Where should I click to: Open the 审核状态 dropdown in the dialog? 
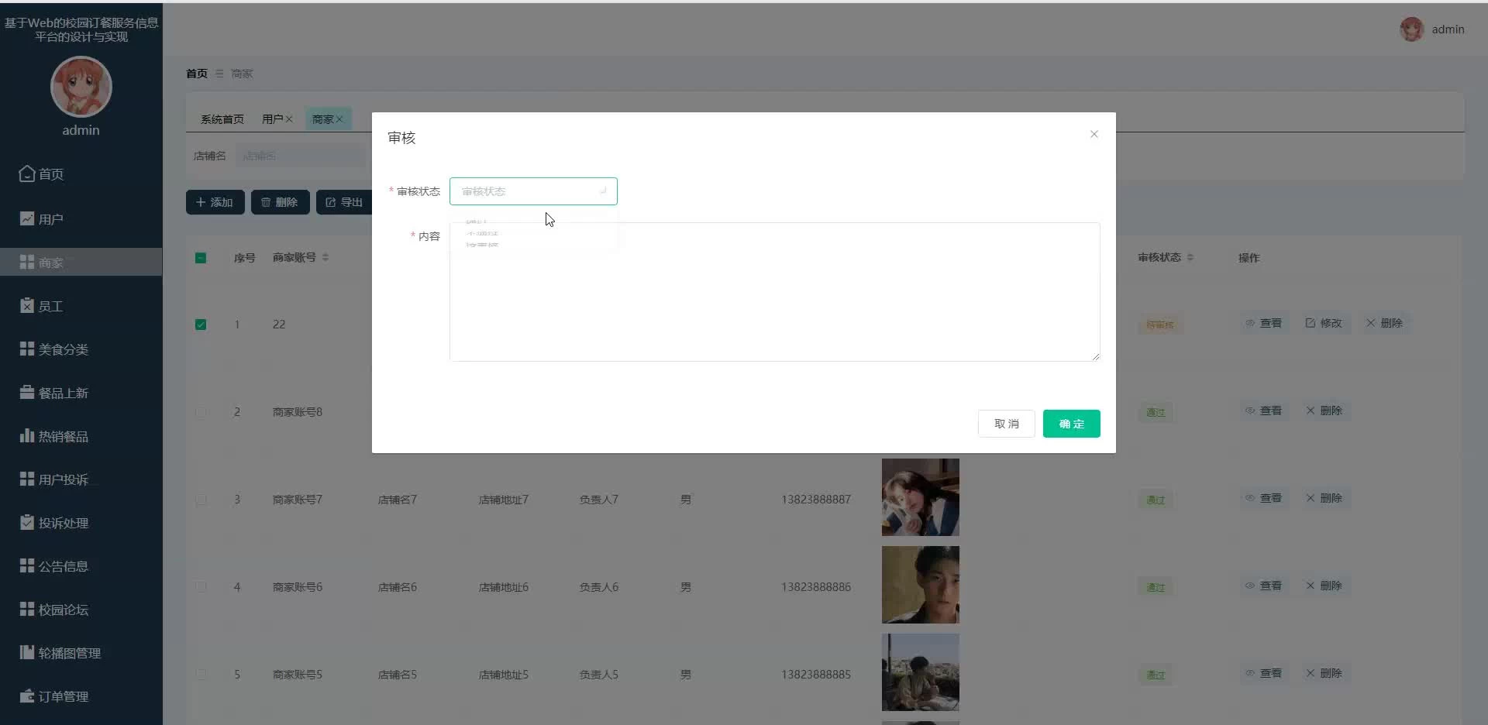533,191
